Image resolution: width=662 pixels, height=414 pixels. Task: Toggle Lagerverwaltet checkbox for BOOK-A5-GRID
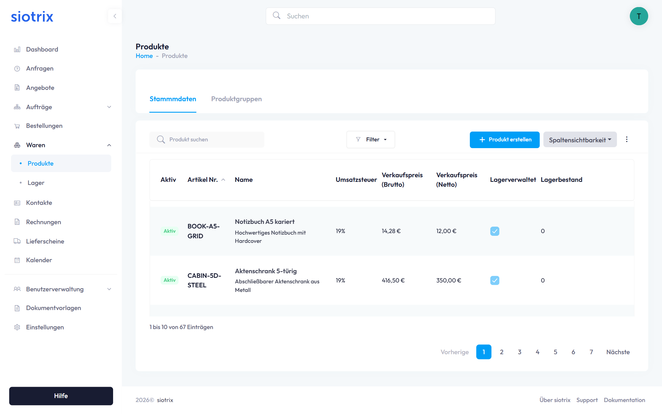click(495, 231)
